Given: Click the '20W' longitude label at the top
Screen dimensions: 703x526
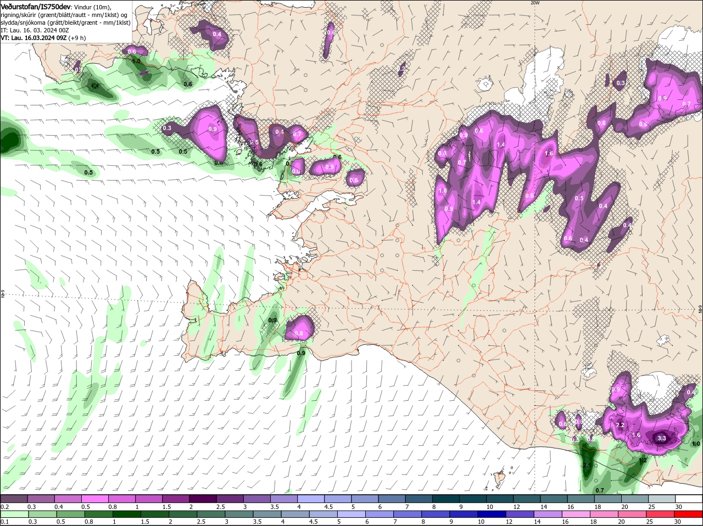Looking at the screenshot, I should coord(535,3).
